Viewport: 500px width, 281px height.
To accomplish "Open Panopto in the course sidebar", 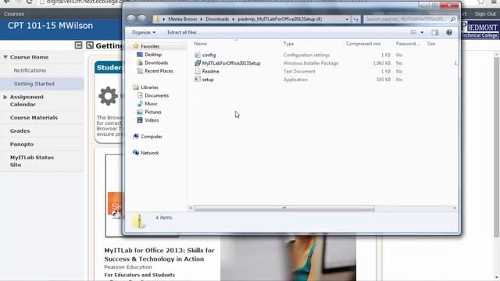I will tap(22, 144).
